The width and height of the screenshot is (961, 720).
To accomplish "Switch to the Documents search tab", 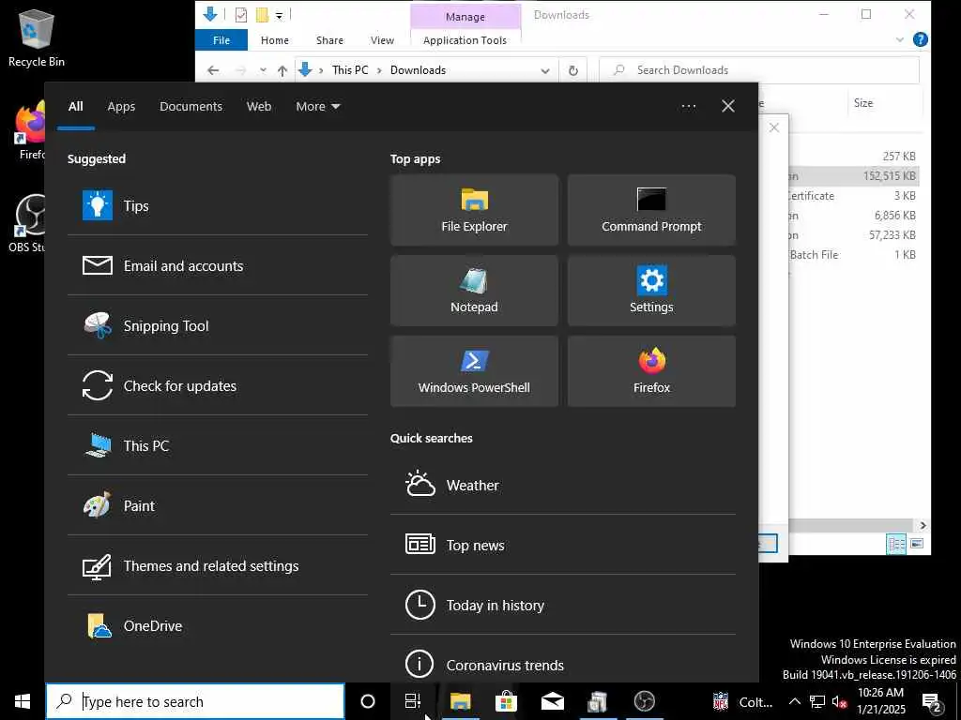I will coord(191,107).
